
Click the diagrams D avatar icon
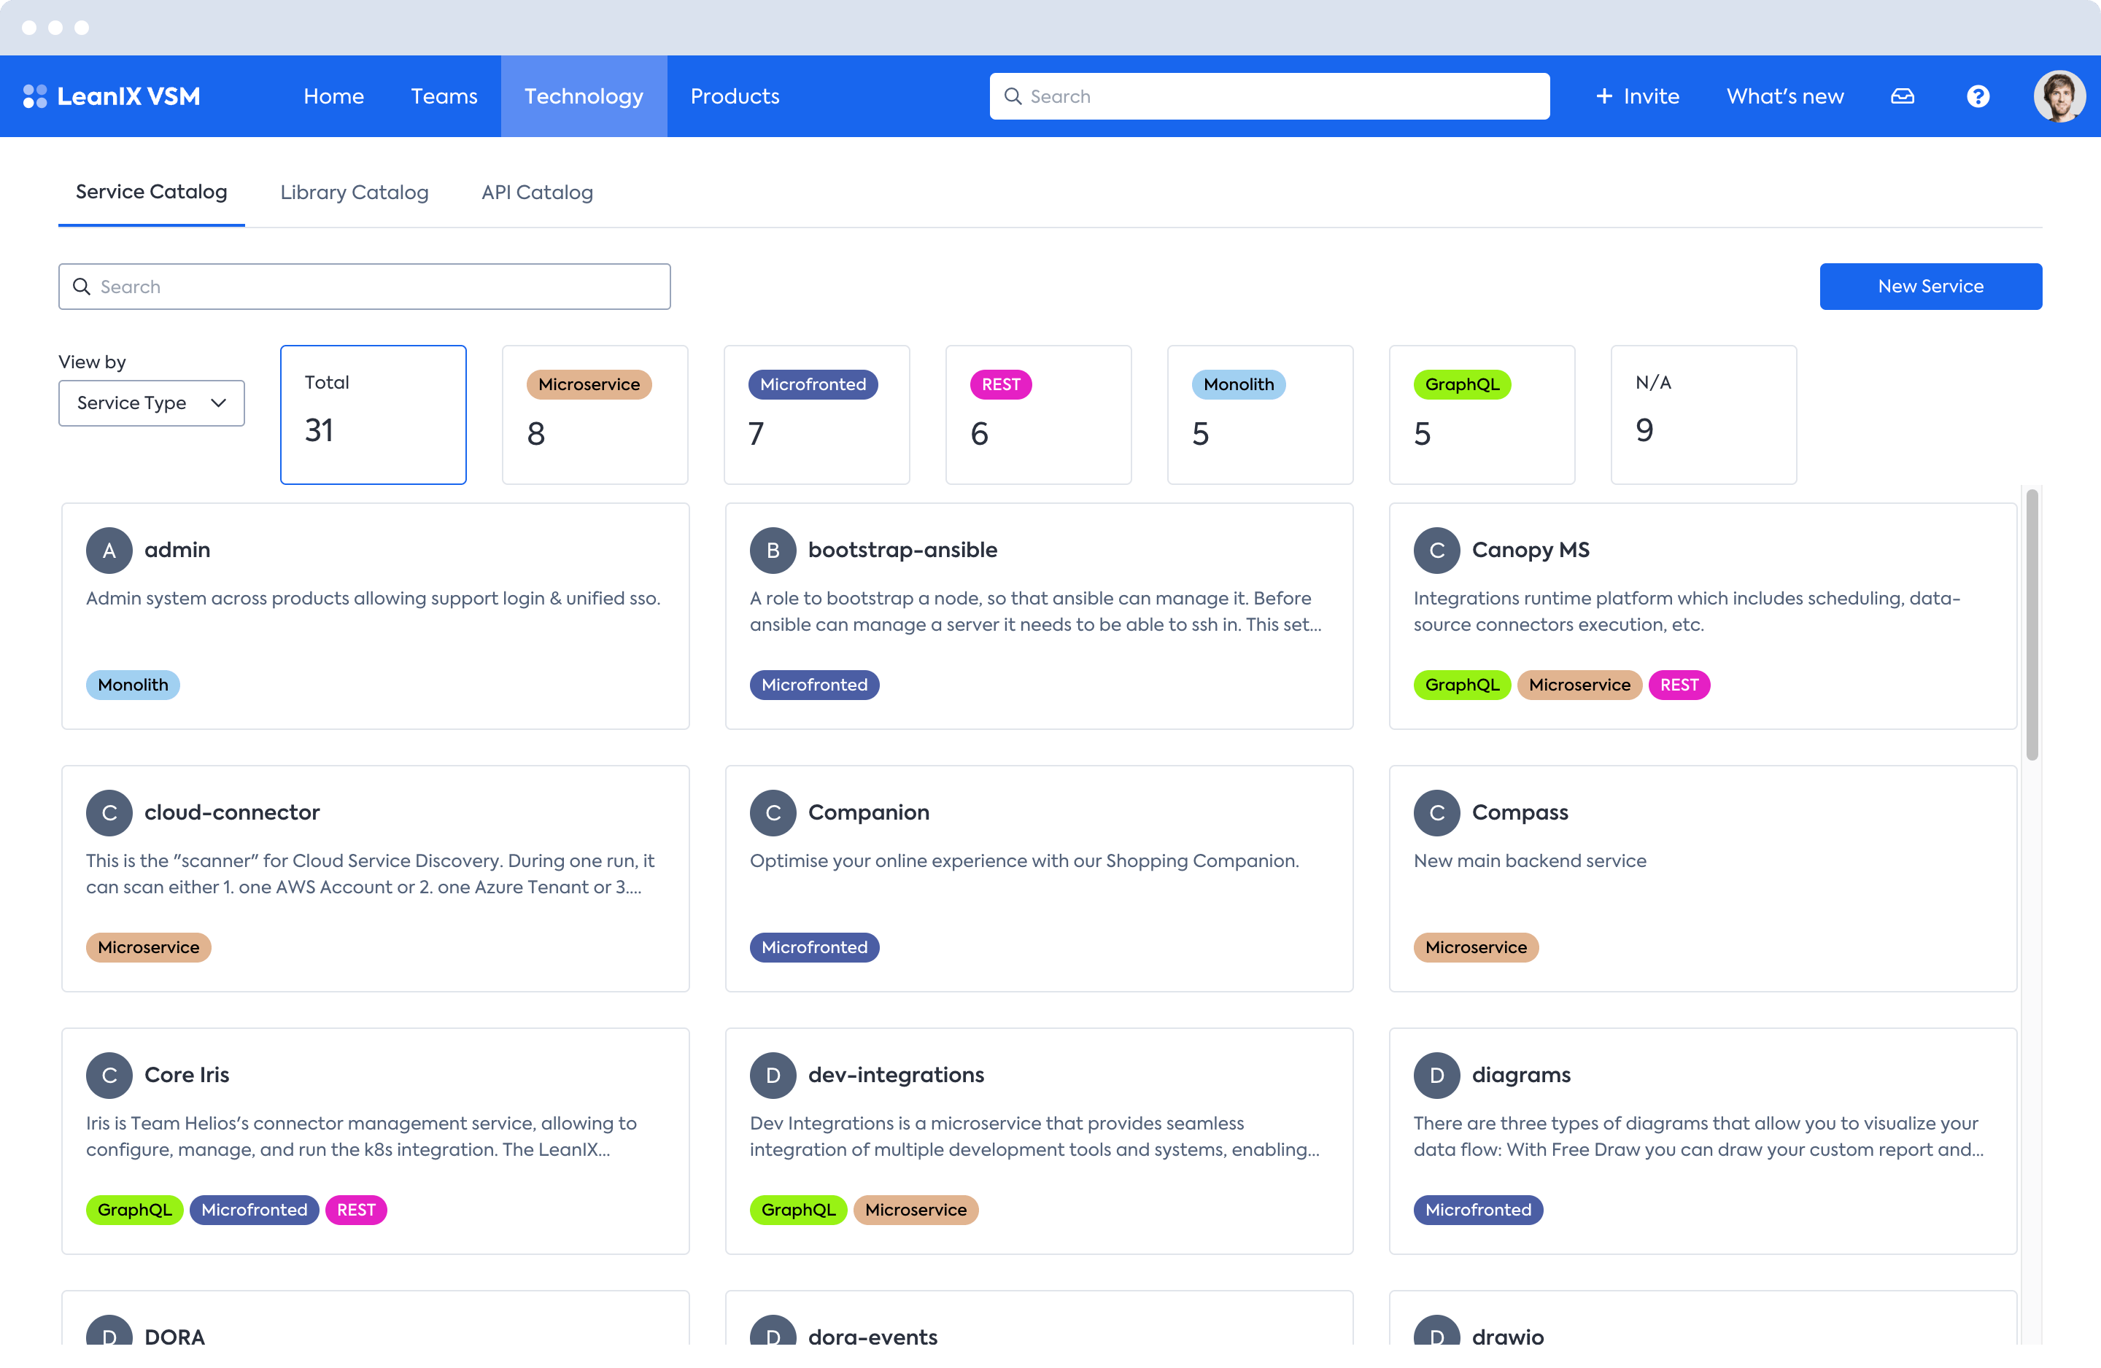click(1437, 1075)
